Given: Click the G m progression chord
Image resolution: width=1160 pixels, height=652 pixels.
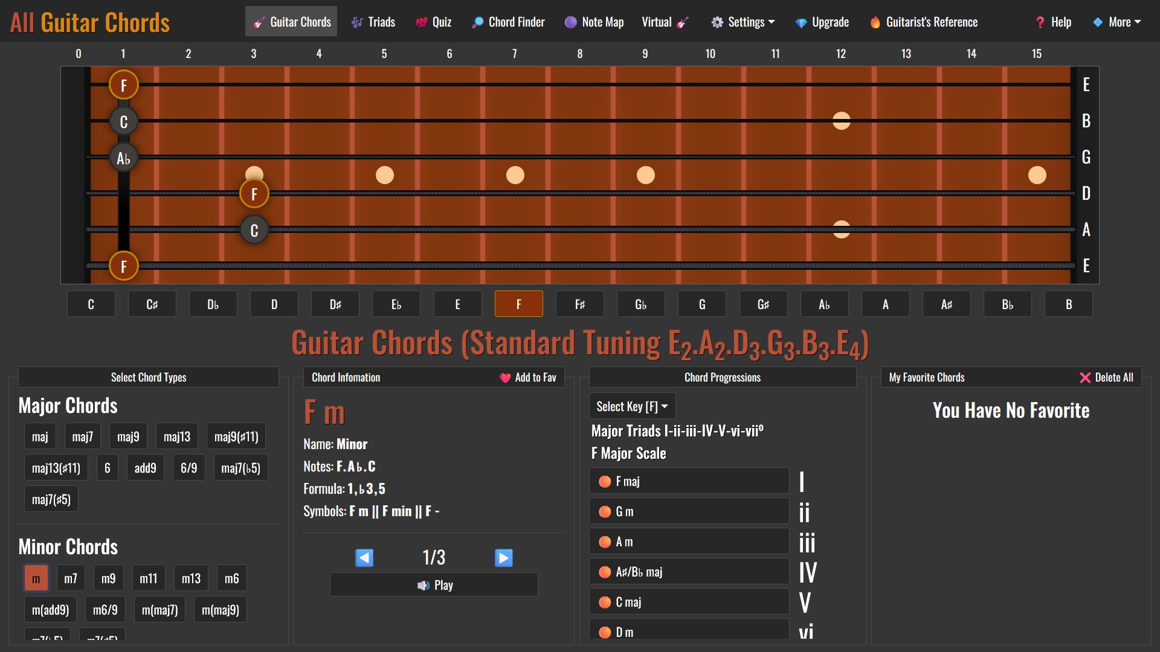Looking at the screenshot, I should [689, 512].
